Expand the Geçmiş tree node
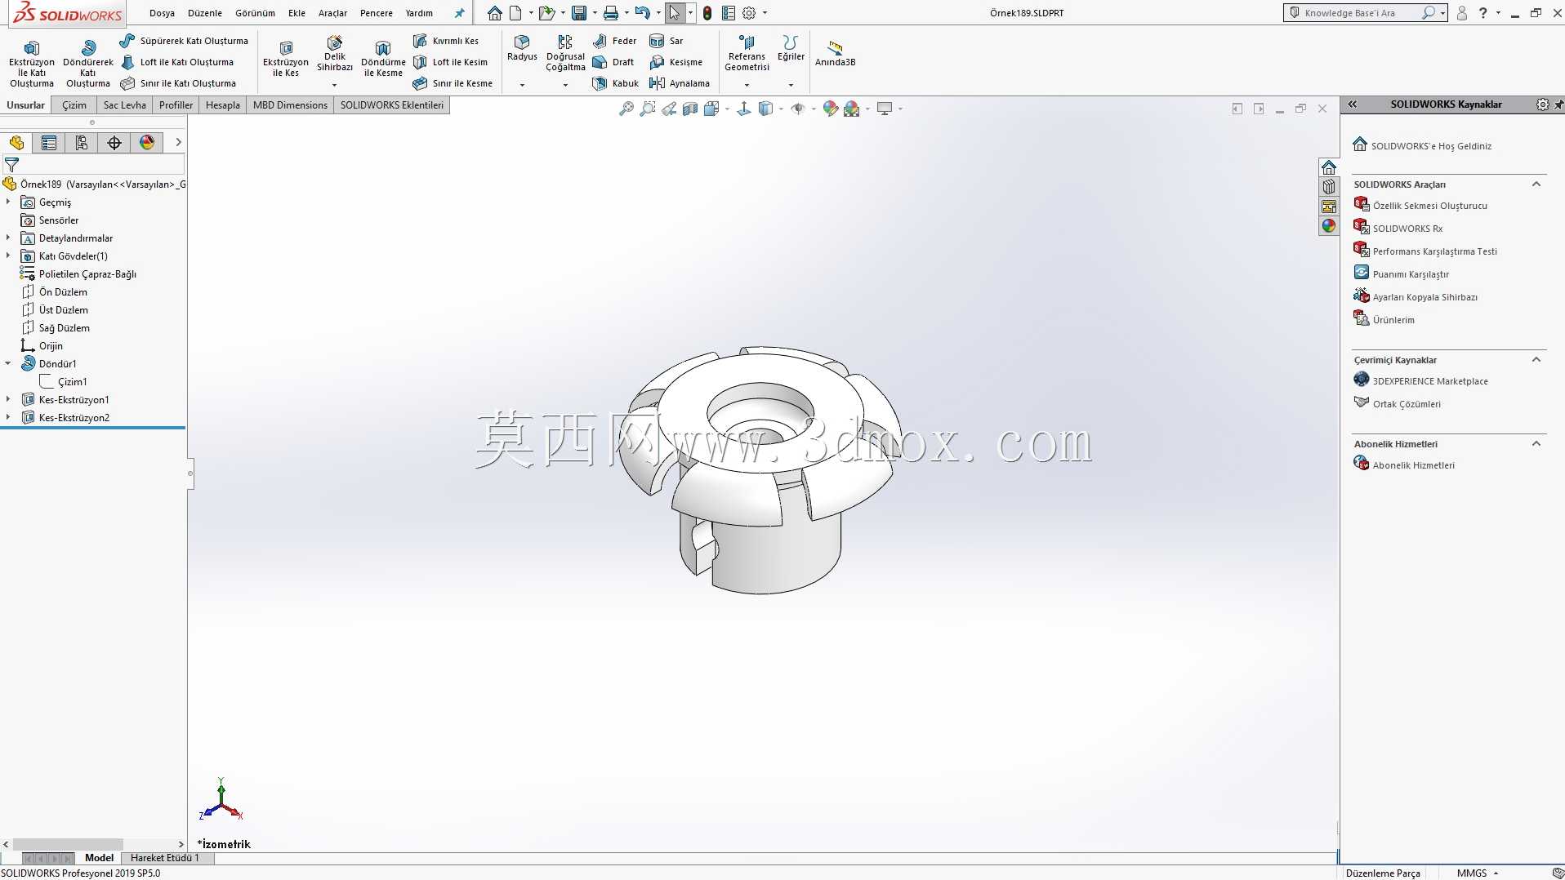Viewport: 1565px width, 880px height. click(8, 202)
